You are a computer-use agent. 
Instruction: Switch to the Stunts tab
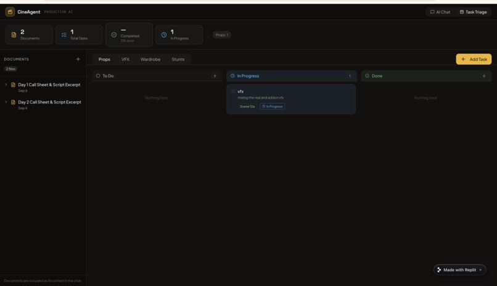(x=178, y=59)
